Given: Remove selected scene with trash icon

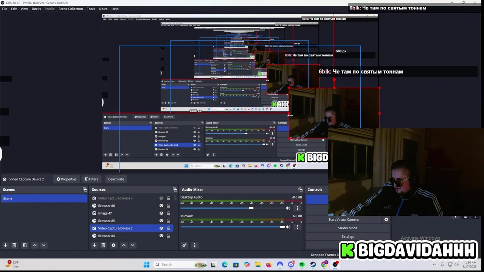Looking at the screenshot, I should (x=14, y=245).
